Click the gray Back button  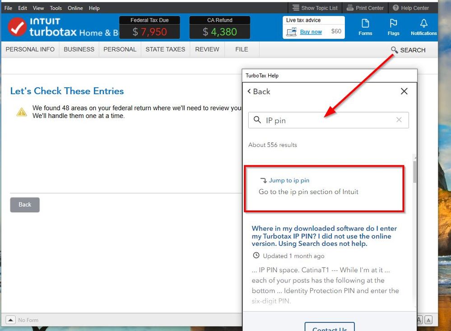25,205
